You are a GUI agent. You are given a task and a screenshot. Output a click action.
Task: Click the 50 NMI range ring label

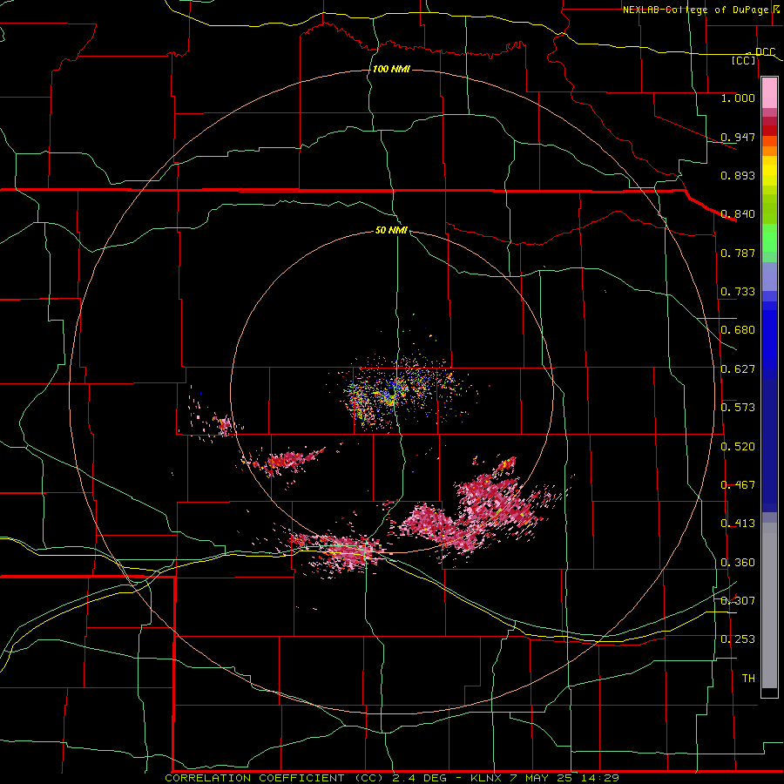(391, 231)
